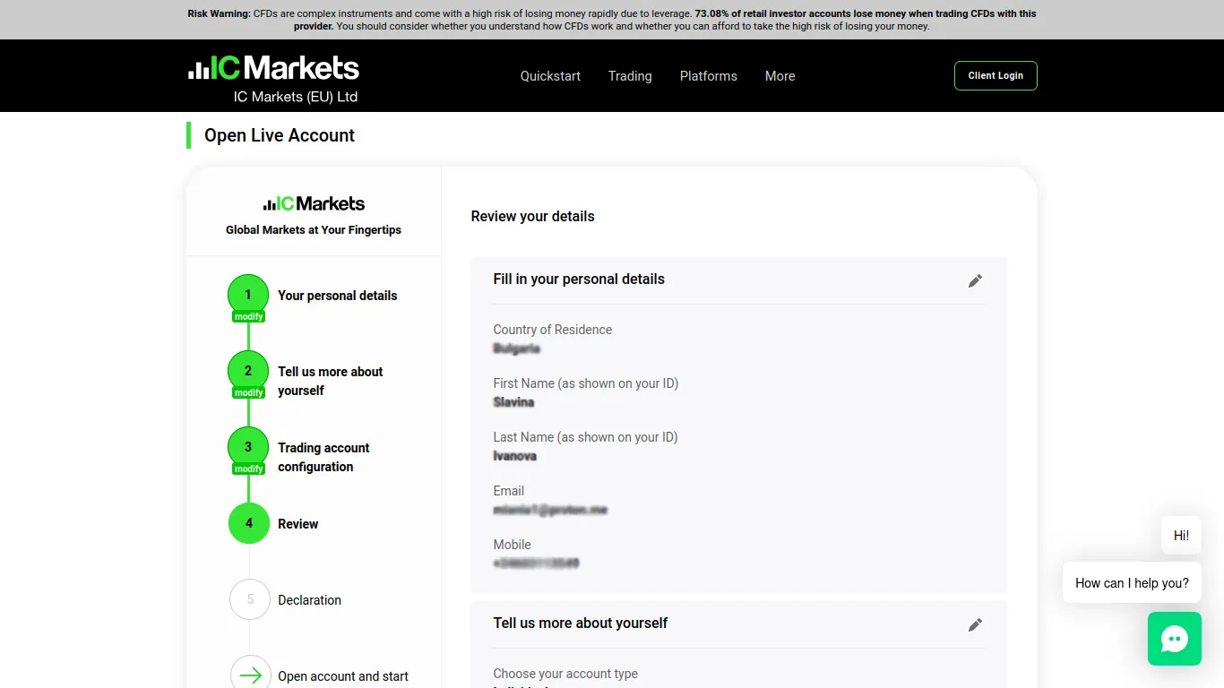Click the small IC Markets logo above the steps list
Viewport: 1224px width, 688px height.
(x=314, y=203)
